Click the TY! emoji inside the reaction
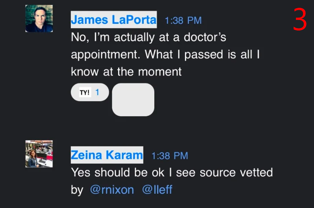The width and height of the screenshot is (314, 208). (85, 92)
